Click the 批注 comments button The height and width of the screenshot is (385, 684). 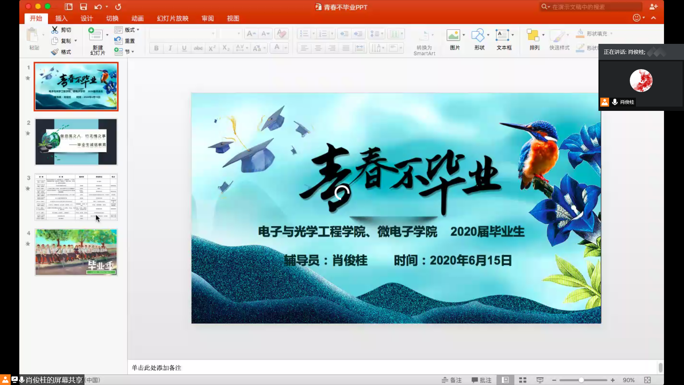[x=481, y=380]
